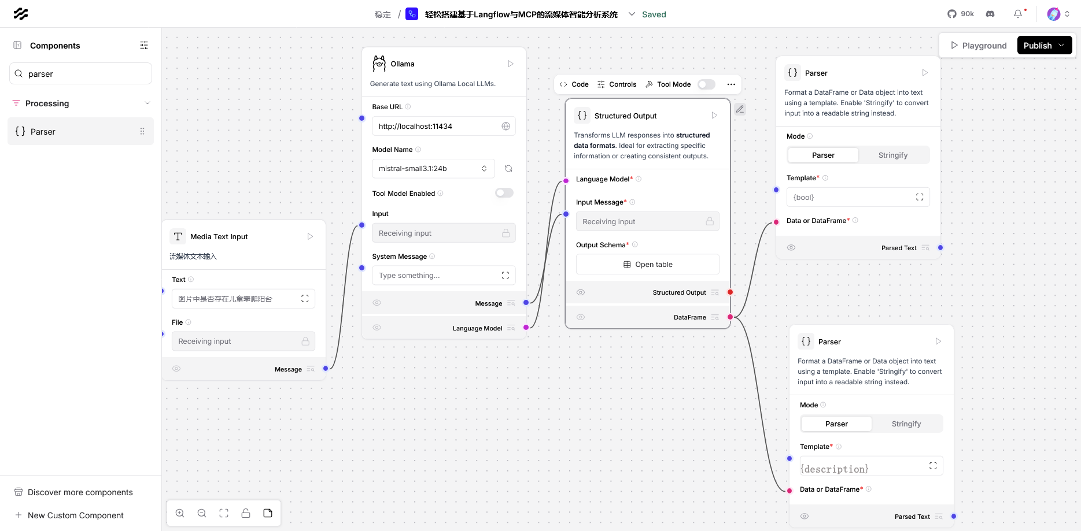Toggle Tool Model Enabled switch
The width and height of the screenshot is (1081, 531).
(x=504, y=193)
